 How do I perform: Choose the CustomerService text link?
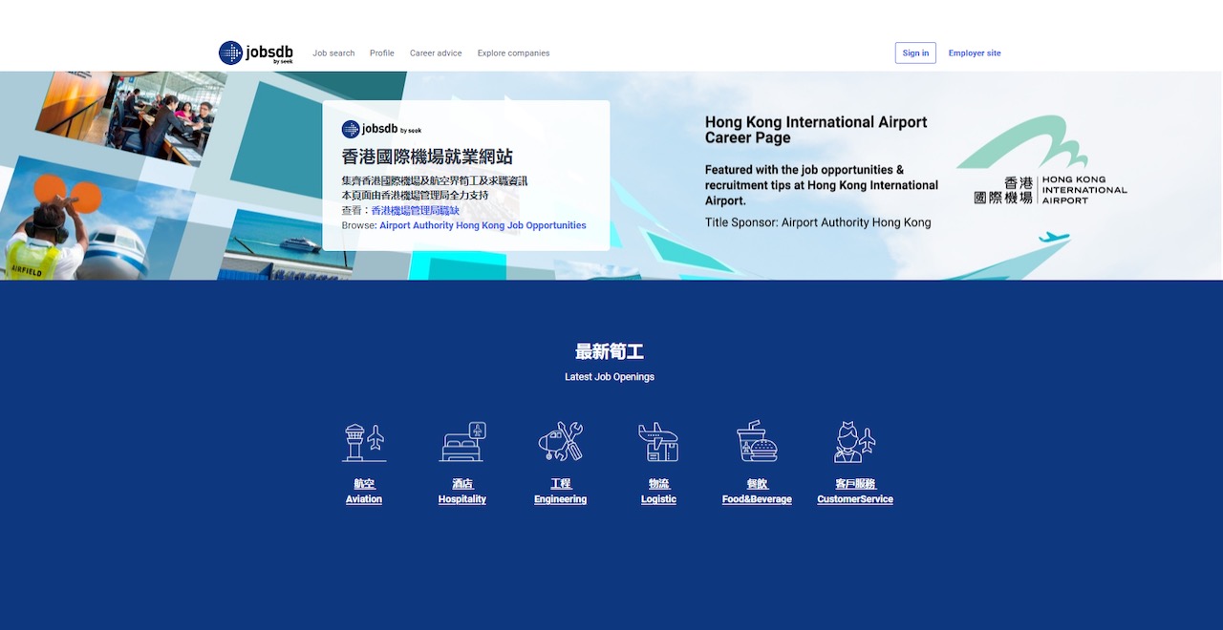tap(855, 499)
